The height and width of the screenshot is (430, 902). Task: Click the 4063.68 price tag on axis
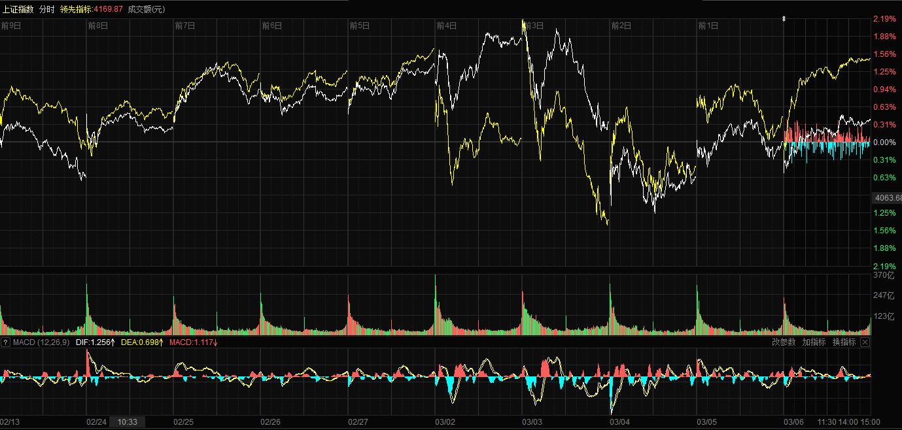click(x=888, y=197)
